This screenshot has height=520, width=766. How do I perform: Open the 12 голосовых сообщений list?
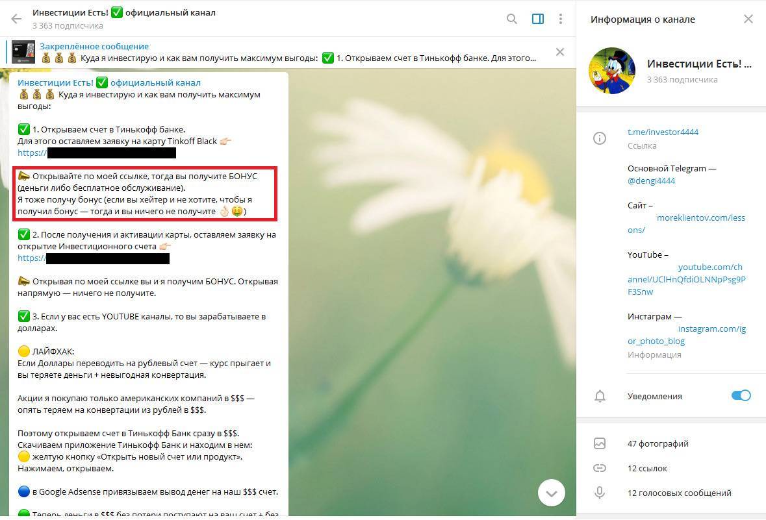click(679, 493)
